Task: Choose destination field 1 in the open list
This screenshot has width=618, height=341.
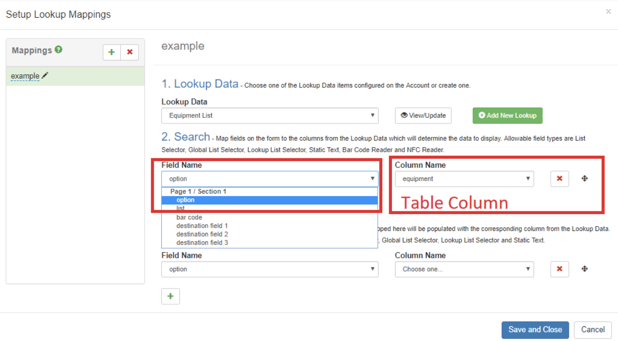Action: tap(202, 226)
